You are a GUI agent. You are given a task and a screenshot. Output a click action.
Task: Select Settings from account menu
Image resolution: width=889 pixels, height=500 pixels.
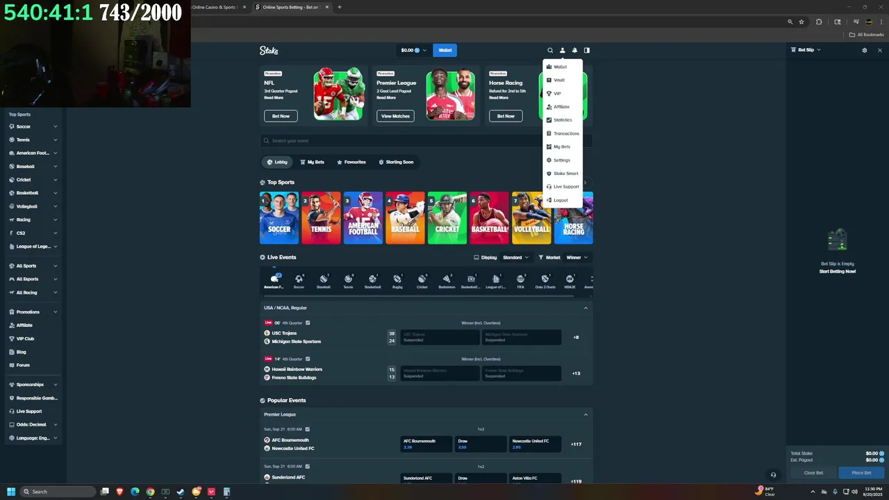[563, 160]
